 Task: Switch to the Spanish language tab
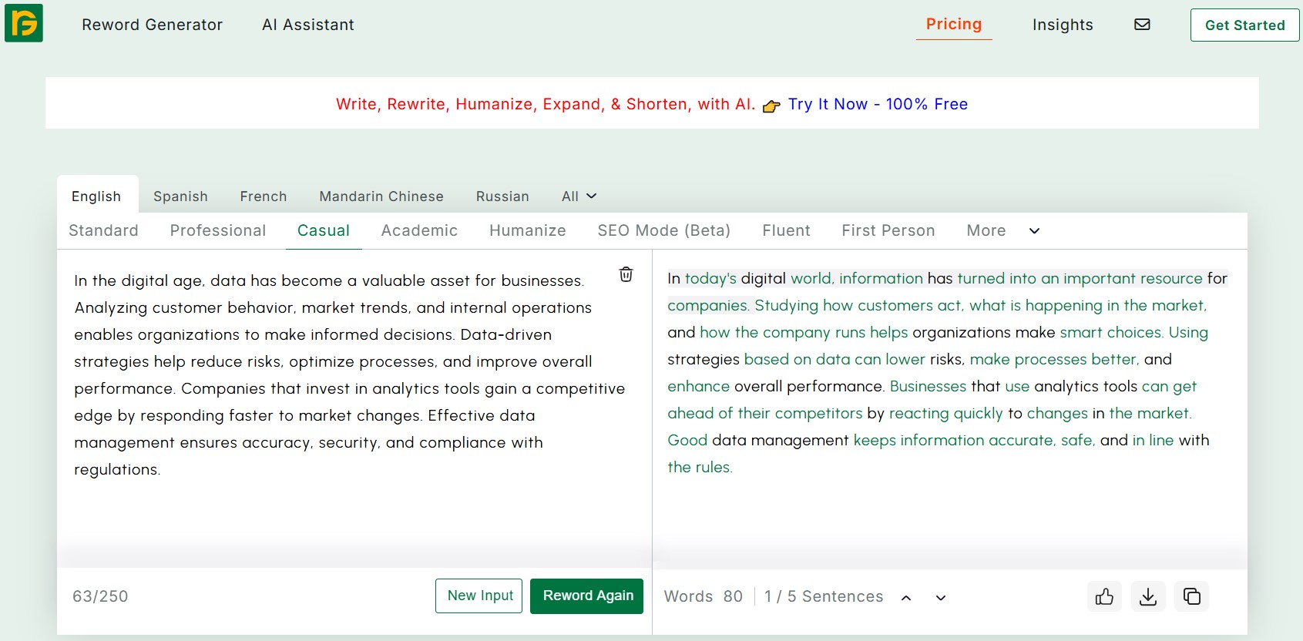[180, 196]
